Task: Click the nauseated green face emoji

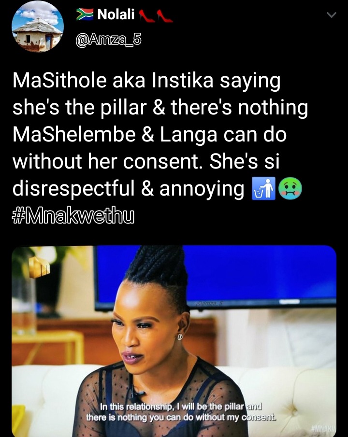Action: pyautogui.click(x=290, y=189)
